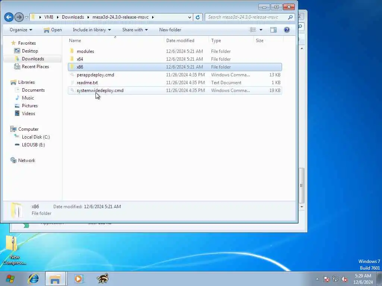Click the x64 folder icon

click(x=72, y=59)
